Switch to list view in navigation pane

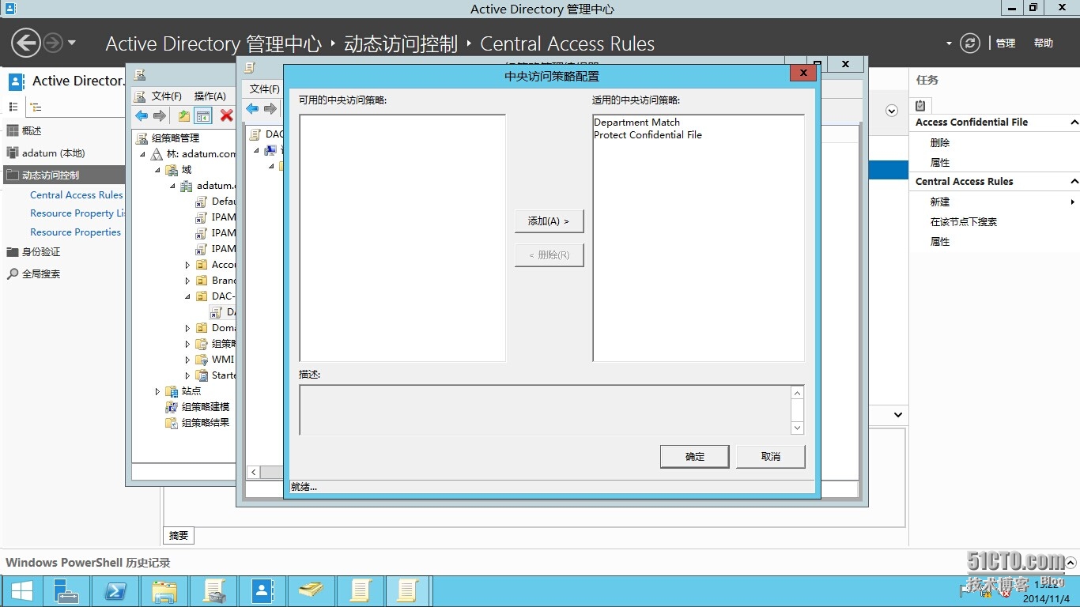(x=13, y=107)
